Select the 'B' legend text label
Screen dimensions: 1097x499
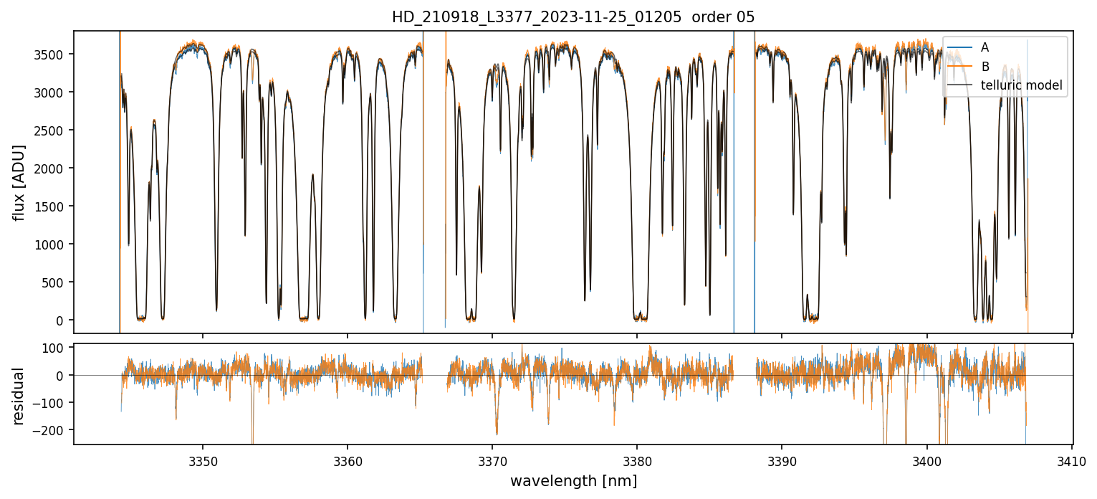(985, 67)
